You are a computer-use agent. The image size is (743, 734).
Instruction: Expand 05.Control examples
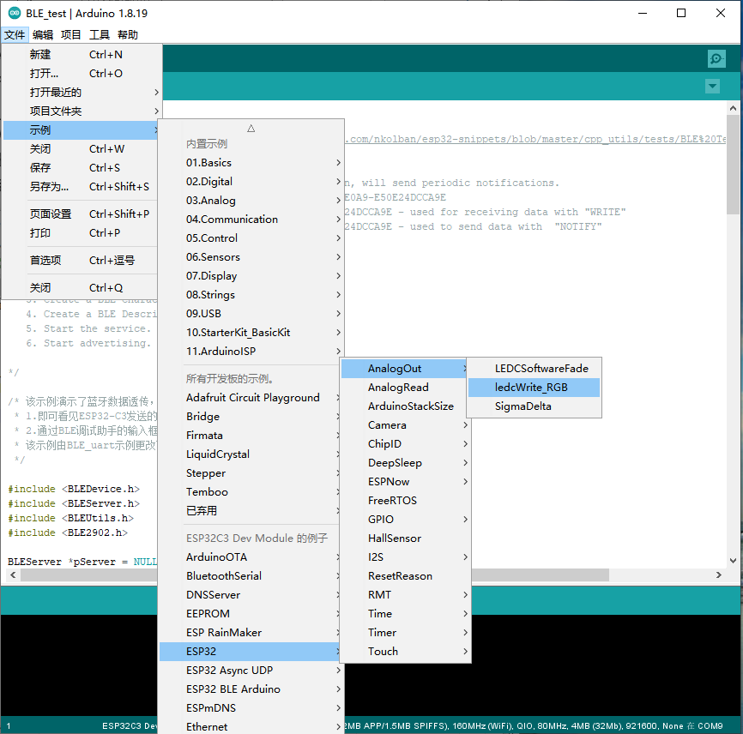251,238
